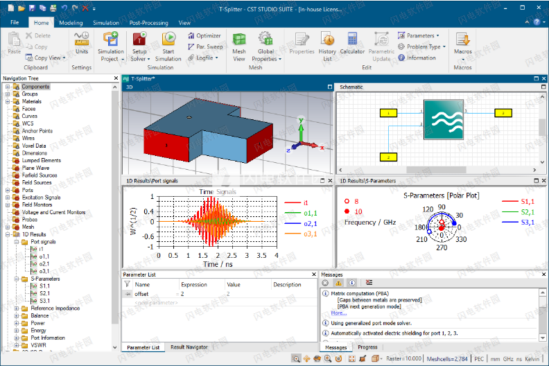
Task: Undo the last action
Action: [x=64, y=8]
